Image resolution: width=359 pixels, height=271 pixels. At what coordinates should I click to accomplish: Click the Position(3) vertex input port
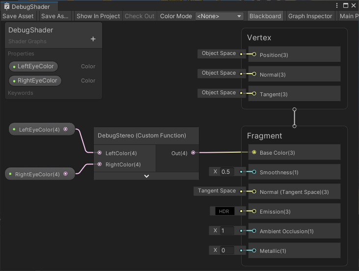[254, 55]
